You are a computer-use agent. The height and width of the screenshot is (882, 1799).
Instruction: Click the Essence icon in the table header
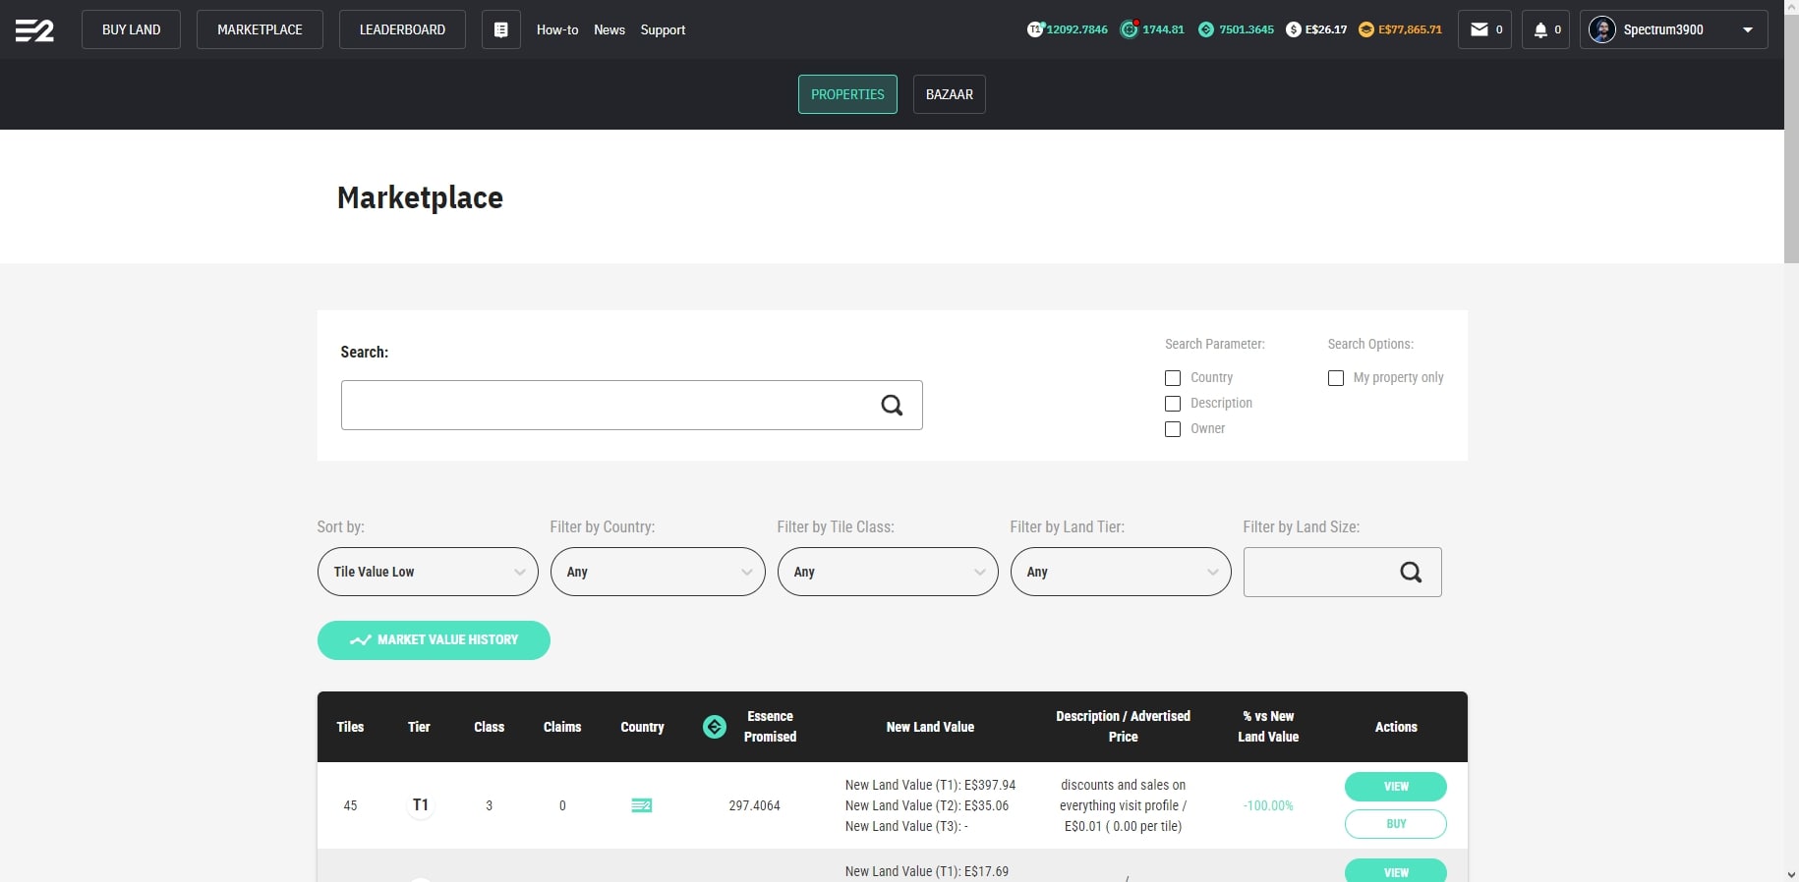715,727
